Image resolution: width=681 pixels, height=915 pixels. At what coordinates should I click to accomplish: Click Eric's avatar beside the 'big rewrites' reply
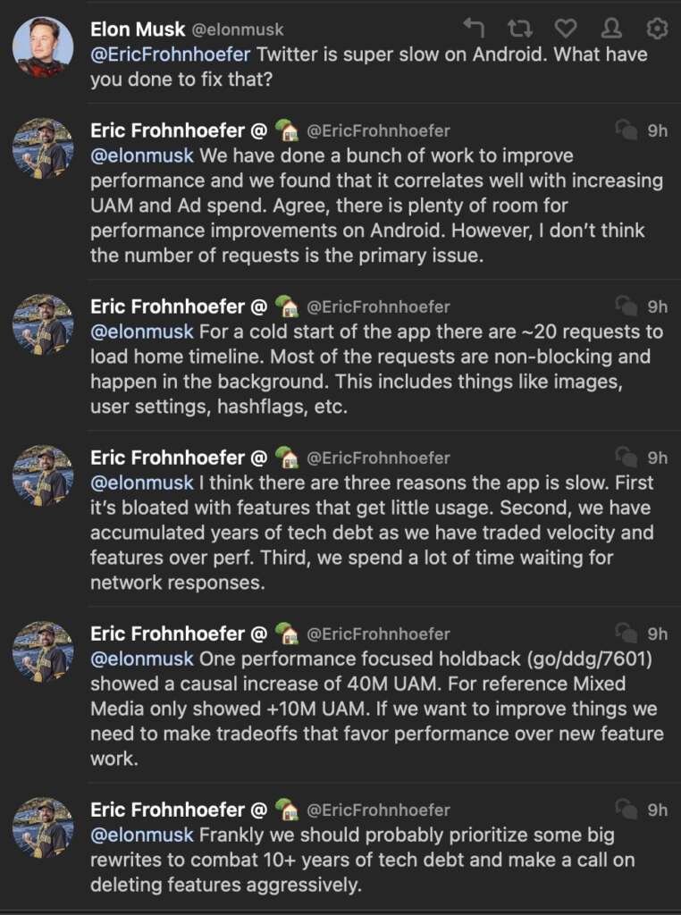(43, 827)
